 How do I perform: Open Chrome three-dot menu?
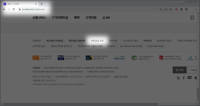point(196,9)
